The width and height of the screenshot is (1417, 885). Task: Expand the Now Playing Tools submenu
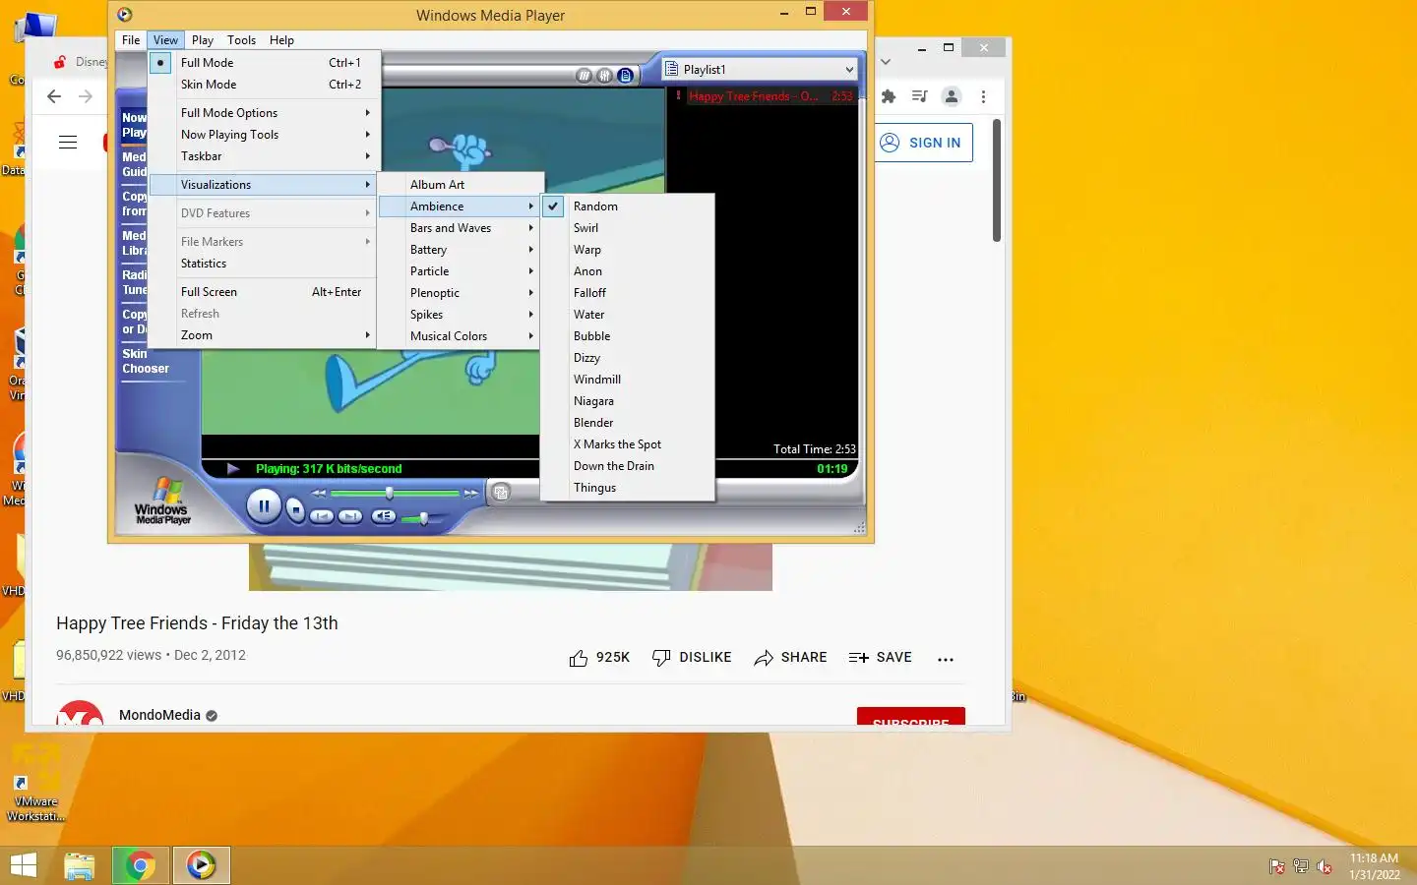click(263, 135)
